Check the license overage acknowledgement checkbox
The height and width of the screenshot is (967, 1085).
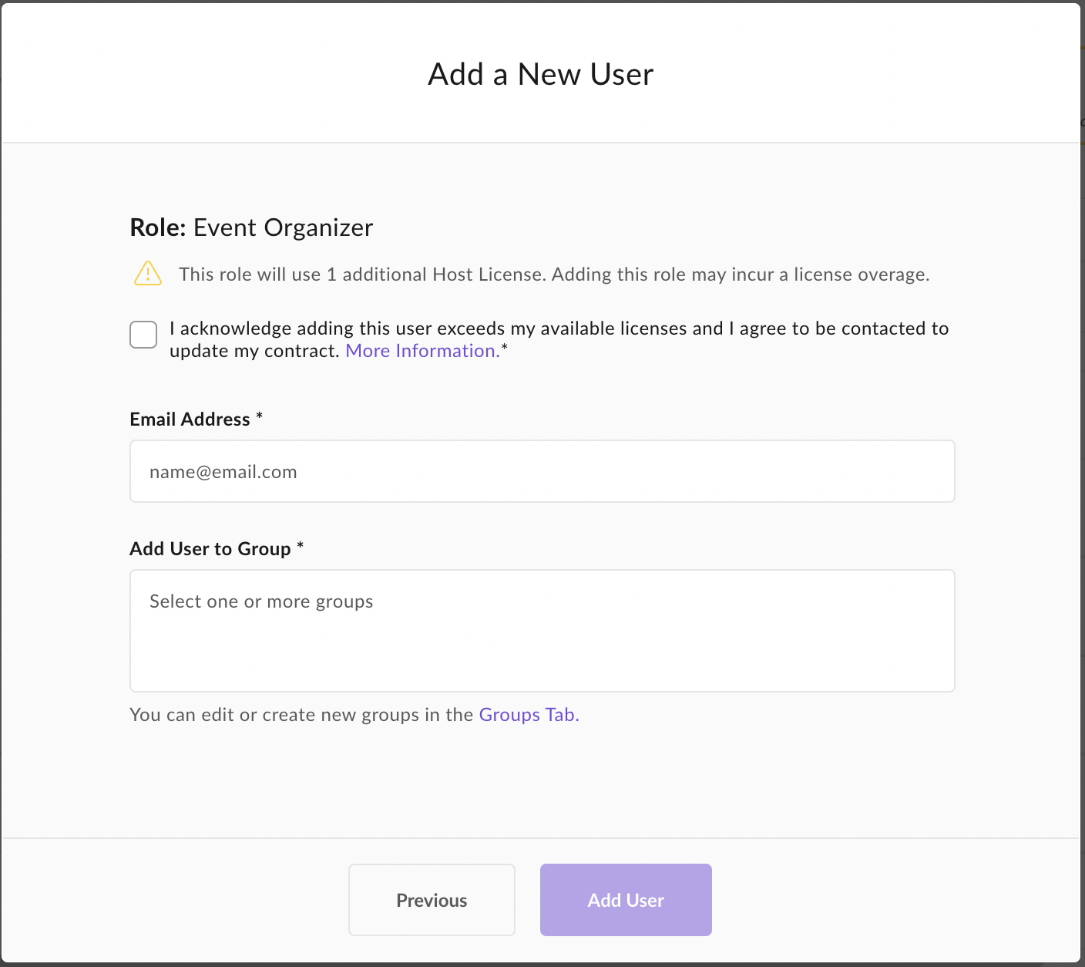tap(143, 335)
